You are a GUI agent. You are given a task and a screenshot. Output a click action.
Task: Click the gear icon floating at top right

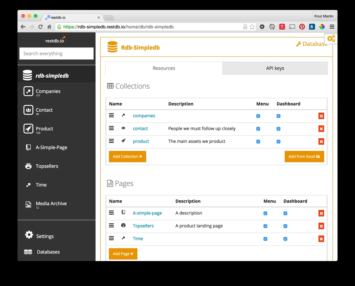coord(331,39)
